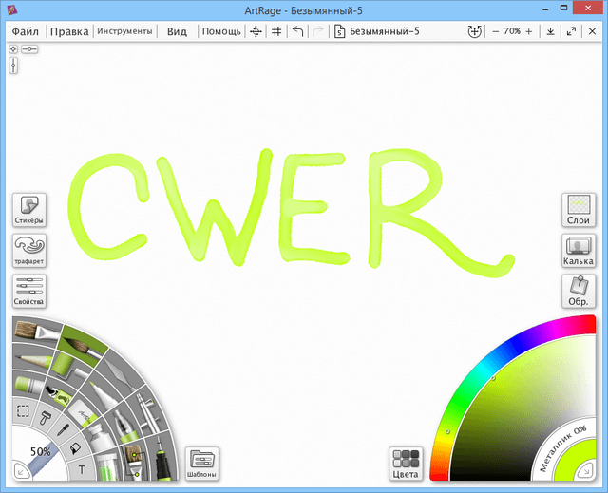Image resolution: width=608 pixels, height=493 pixels.
Task: Toggle the grid display in toolbar
Action: (276, 31)
